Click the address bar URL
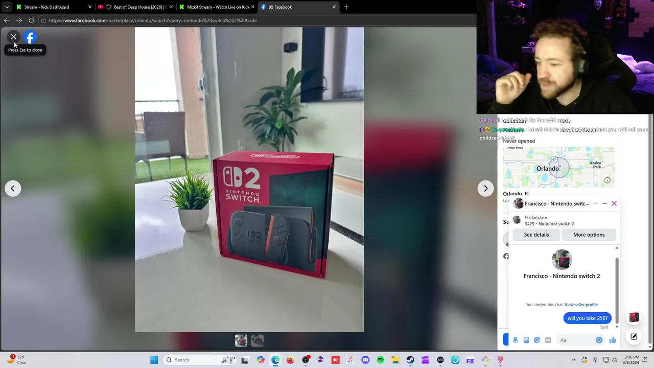The height and width of the screenshot is (368, 654). pyautogui.click(x=153, y=20)
